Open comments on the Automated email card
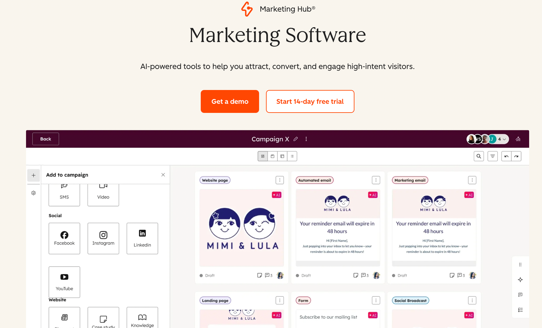Viewport: 542px width, 328px height. pyautogui.click(x=365, y=275)
